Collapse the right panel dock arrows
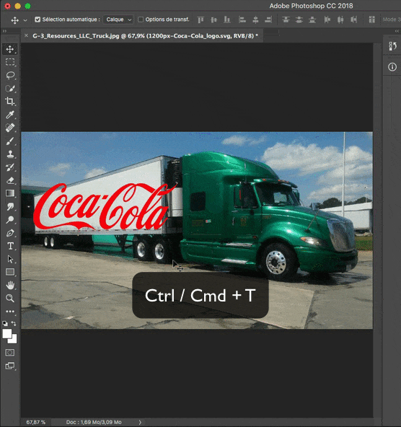 pos(397,31)
